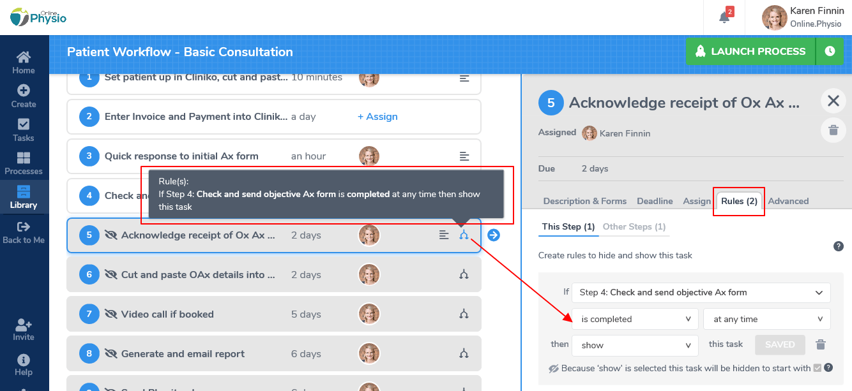Open the Description & Forms tab
This screenshot has height=391, width=852.
point(584,201)
